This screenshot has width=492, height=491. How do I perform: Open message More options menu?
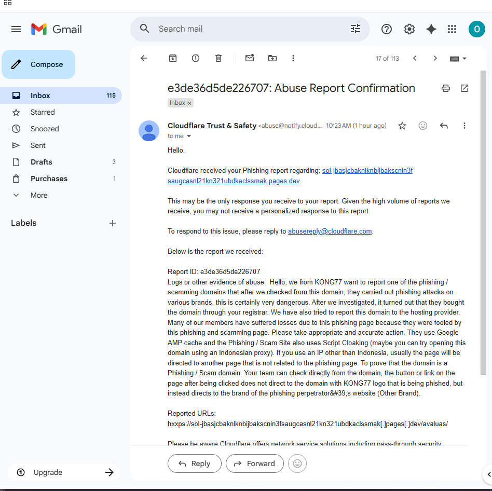[x=464, y=126]
